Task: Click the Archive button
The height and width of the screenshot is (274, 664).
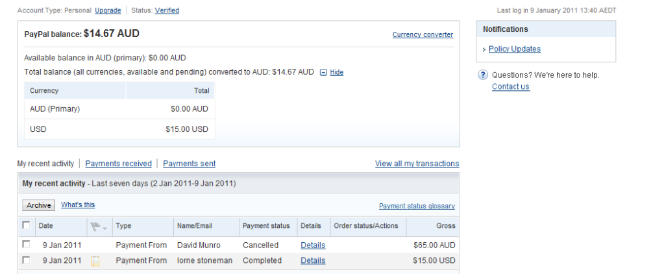Action: click(x=38, y=205)
